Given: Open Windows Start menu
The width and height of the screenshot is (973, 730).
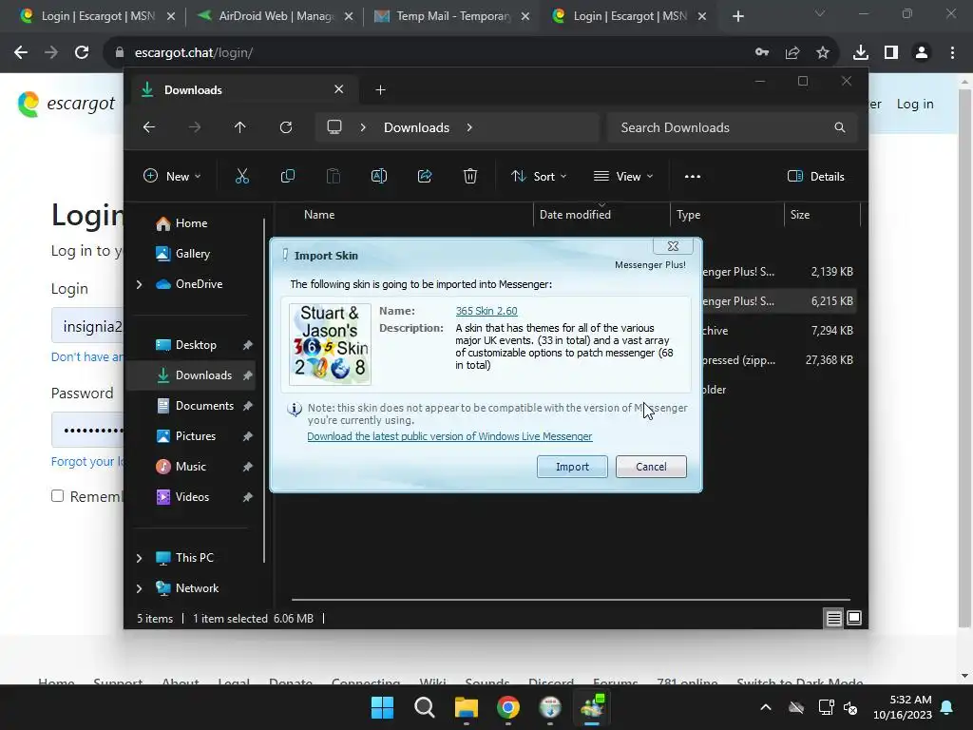Looking at the screenshot, I should point(382,707).
